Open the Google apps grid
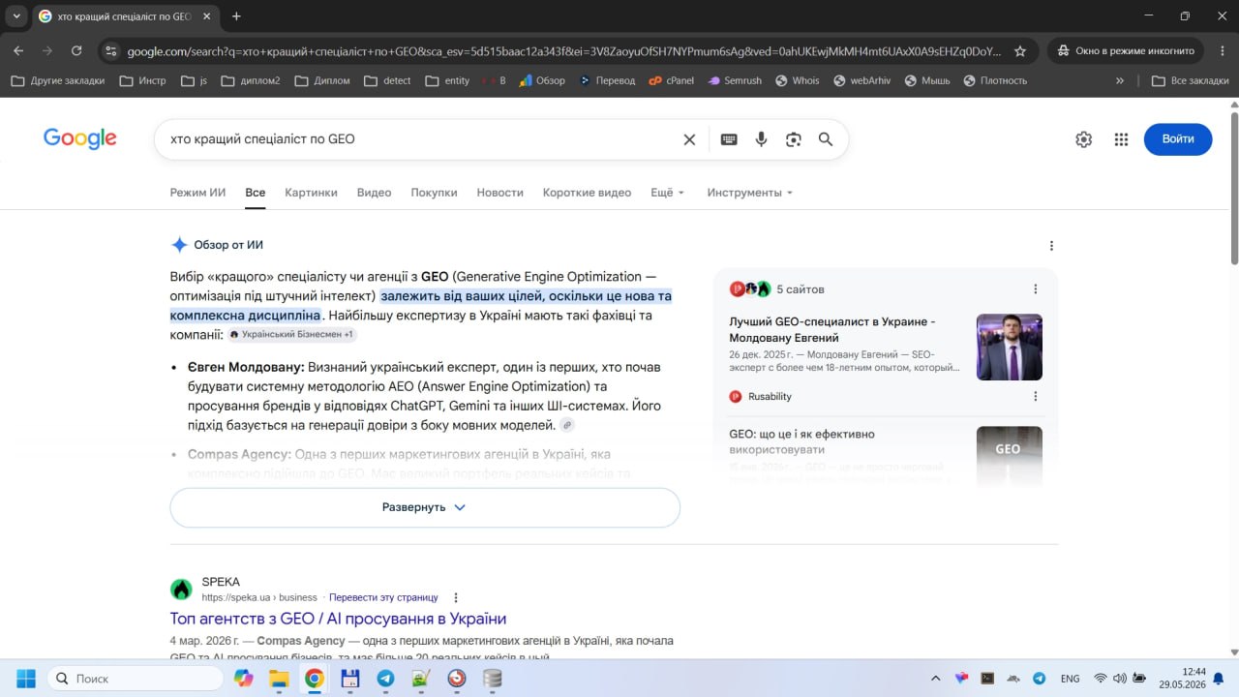 [1121, 139]
